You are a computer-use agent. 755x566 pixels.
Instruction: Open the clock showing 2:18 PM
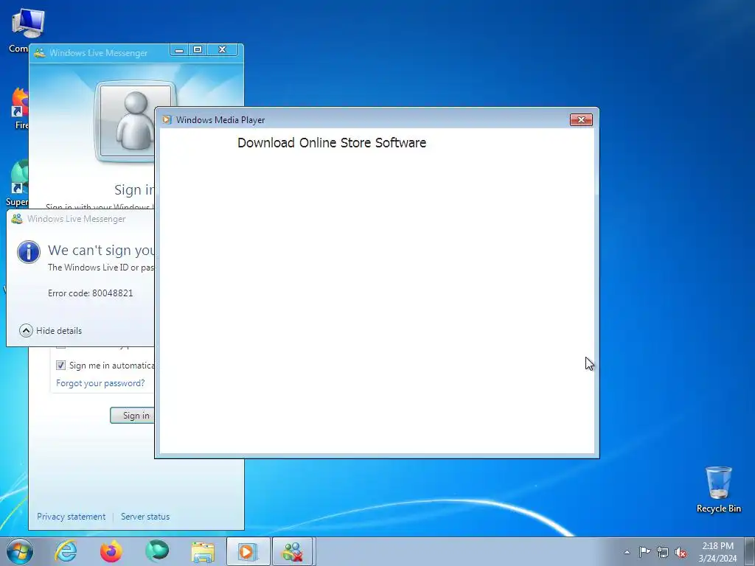tap(717, 551)
